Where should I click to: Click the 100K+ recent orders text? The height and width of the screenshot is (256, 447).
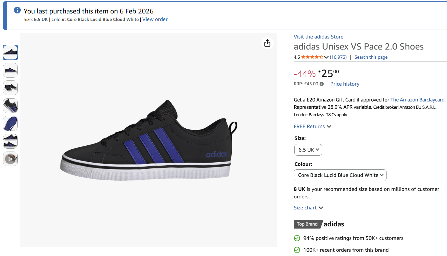(346, 250)
